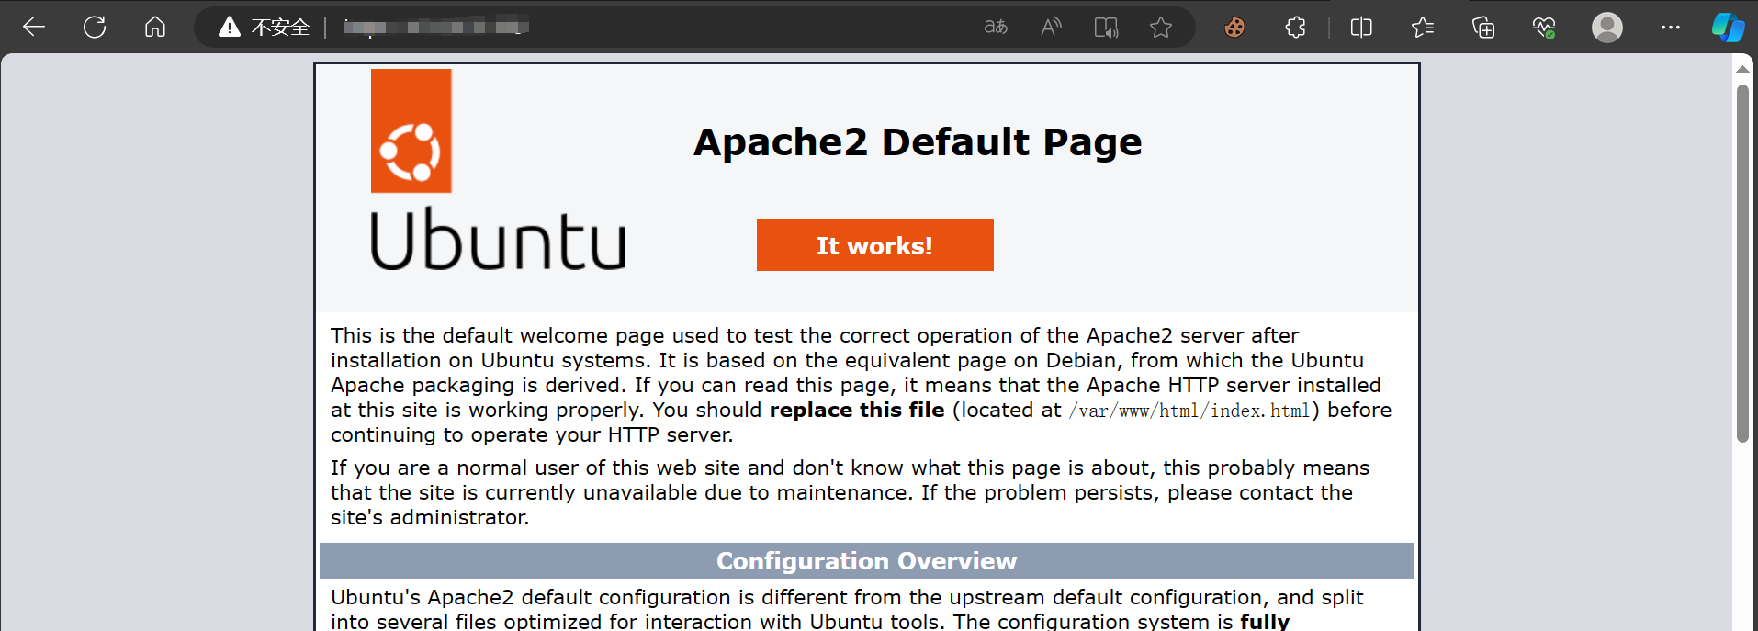The image size is (1758, 631).
Task: Click the Ubuntu wordmark text
Action: 497,239
